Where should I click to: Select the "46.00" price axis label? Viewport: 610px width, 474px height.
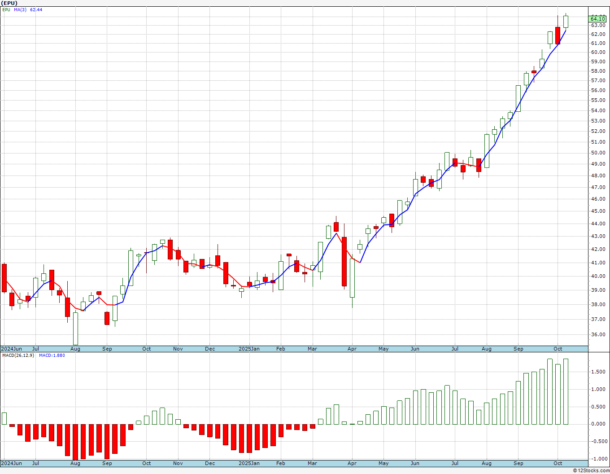[x=598, y=199]
